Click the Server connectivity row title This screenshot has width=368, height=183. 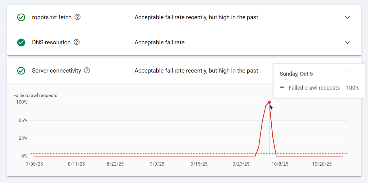pyautogui.click(x=56, y=71)
